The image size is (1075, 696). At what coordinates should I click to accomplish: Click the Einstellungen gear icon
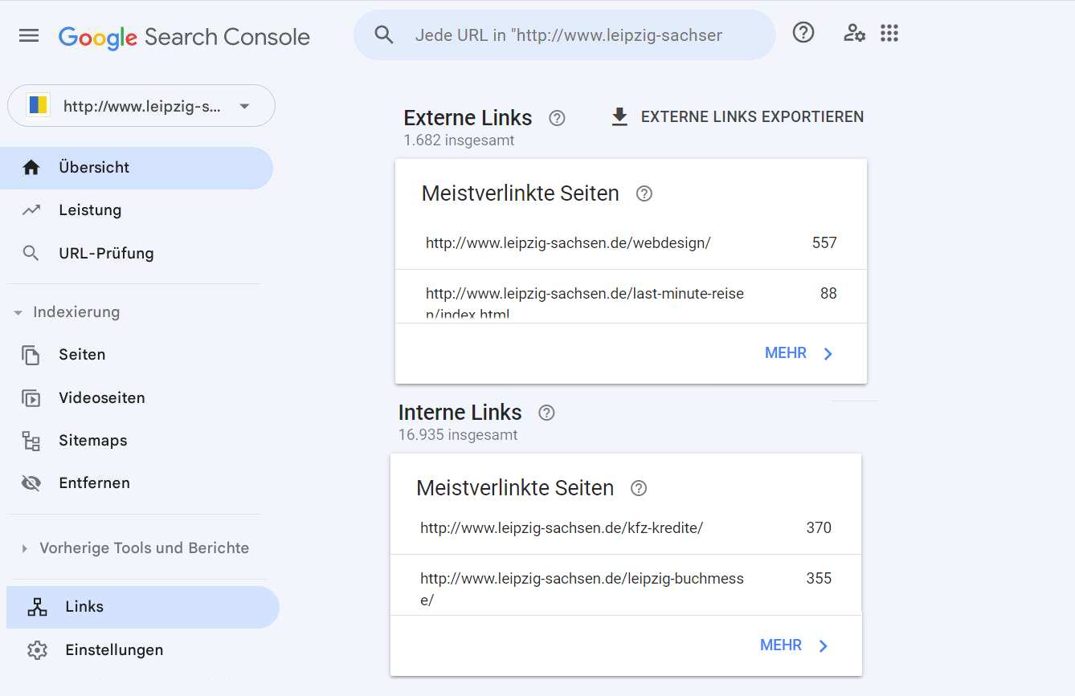point(38,650)
